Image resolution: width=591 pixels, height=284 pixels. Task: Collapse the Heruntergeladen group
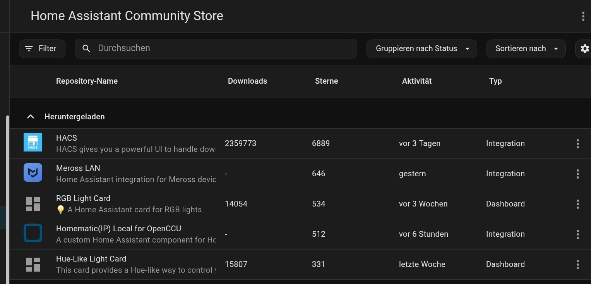(x=31, y=117)
